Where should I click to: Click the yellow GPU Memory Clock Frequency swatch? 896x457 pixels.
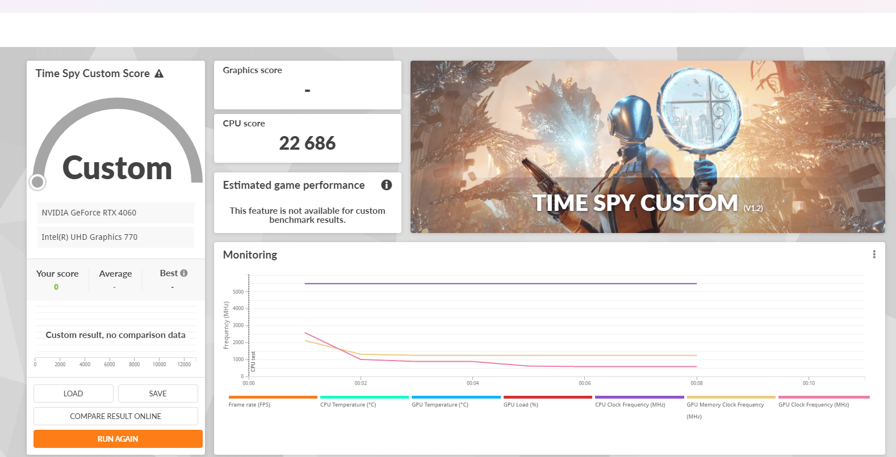pos(731,397)
